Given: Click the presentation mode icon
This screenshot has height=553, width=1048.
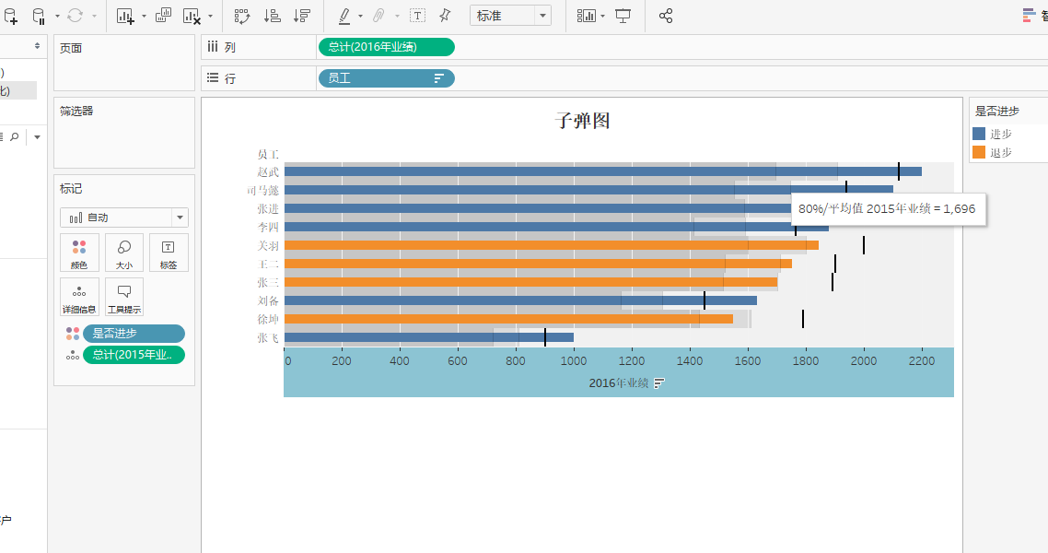Looking at the screenshot, I should (x=623, y=16).
